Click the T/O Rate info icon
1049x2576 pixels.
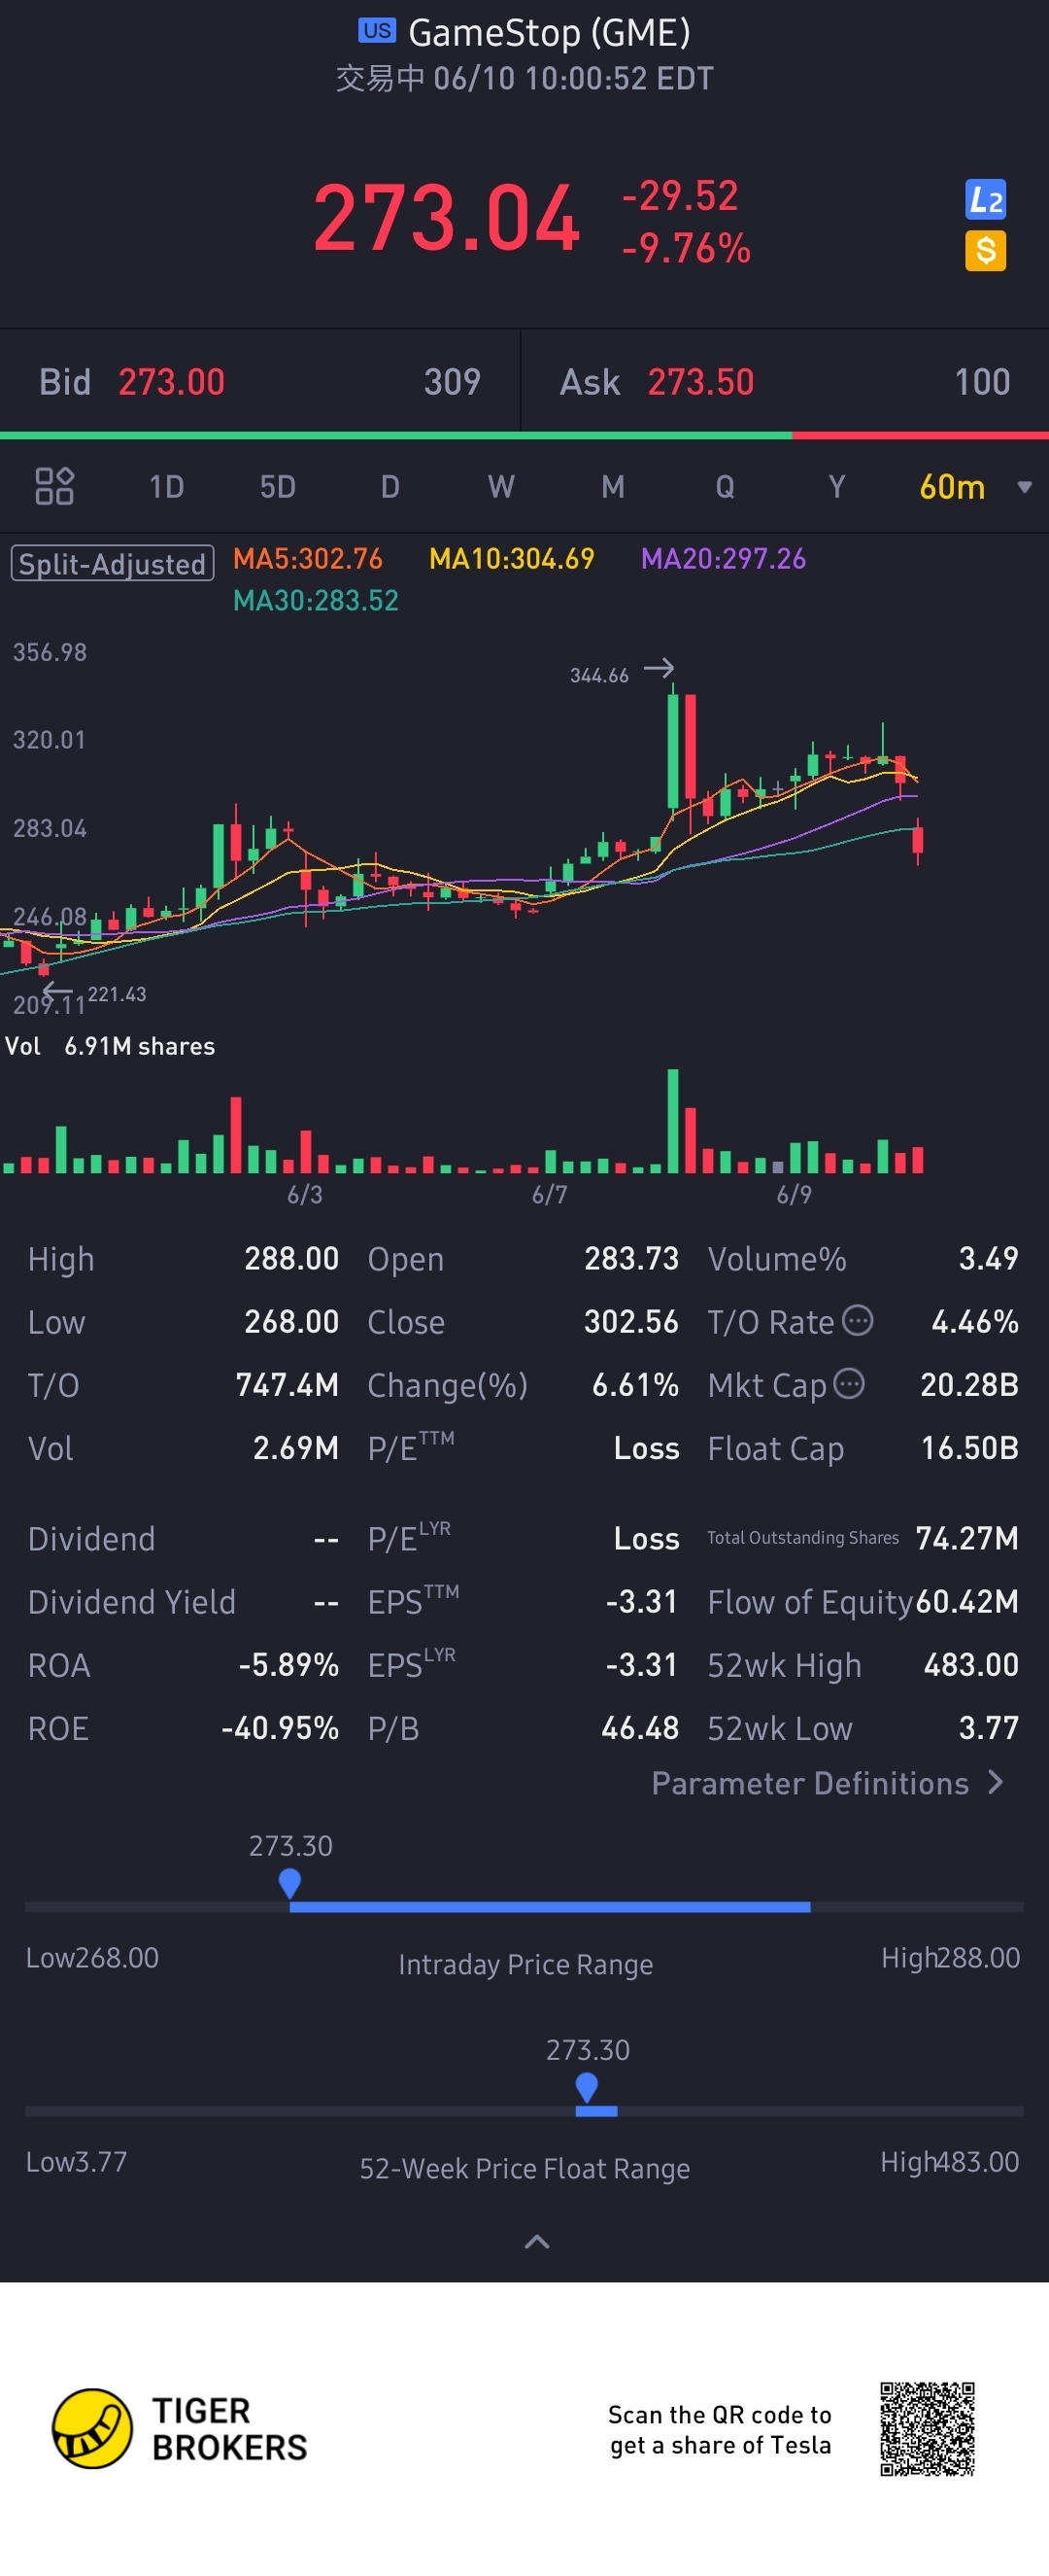pyautogui.click(x=858, y=1321)
